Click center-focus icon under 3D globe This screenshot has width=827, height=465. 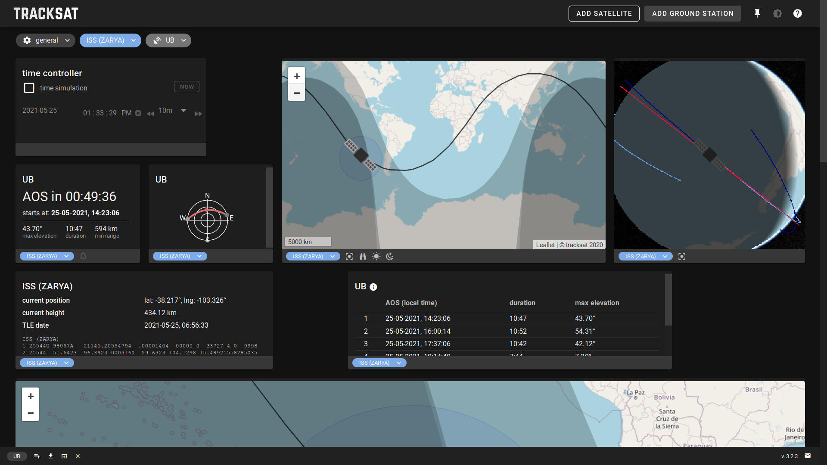(682, 257)
